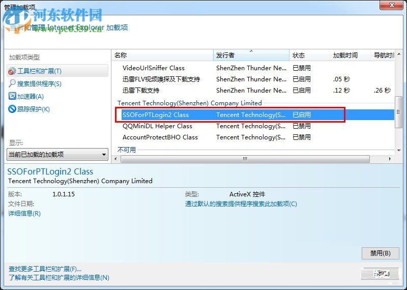Sort by the 发行者 column header
Image resolution: width=407 pixels, height=290 pixels.
pos(251,55)
